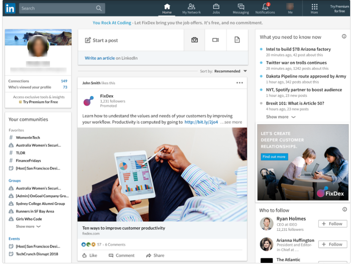Image resolution: width=355 pixels, height=264 pixels.
Task: Open Ten ways to improve customer productivity
Action: pos(124,228)
